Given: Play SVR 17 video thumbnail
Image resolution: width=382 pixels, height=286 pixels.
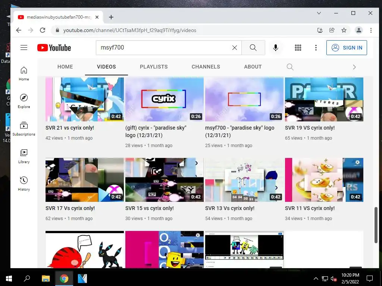Looking at the screenshot, I should (x=85, y=180).
